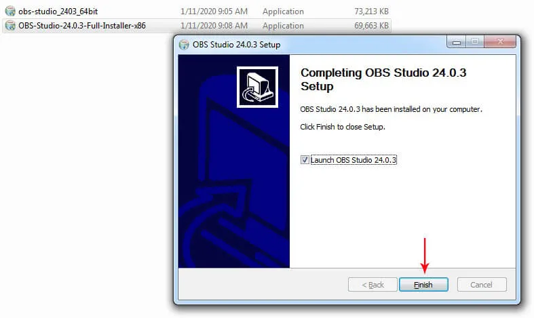This screenshot has width=534, height=318.
Task: Click the 73,213 KB file size entry
Action: coord(371,12)
